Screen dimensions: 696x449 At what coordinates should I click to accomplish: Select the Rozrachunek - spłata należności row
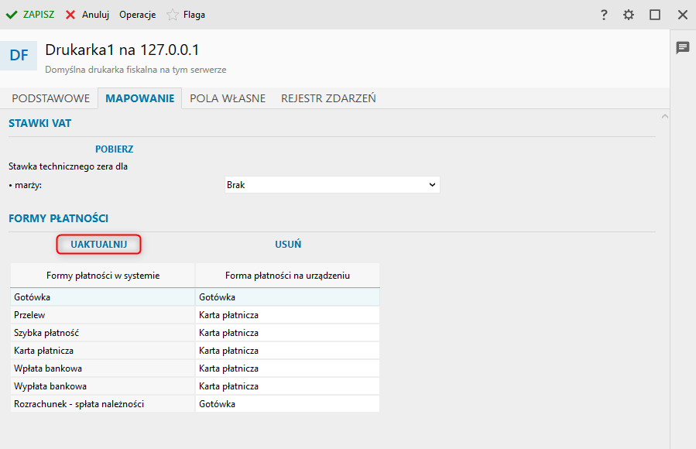(103, 404)
